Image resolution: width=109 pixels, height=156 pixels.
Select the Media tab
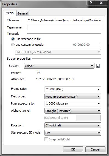tap(10, 13)
